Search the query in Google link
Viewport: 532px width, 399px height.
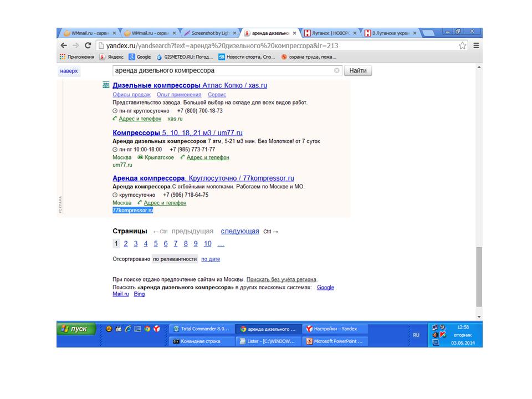click(325, 288)
